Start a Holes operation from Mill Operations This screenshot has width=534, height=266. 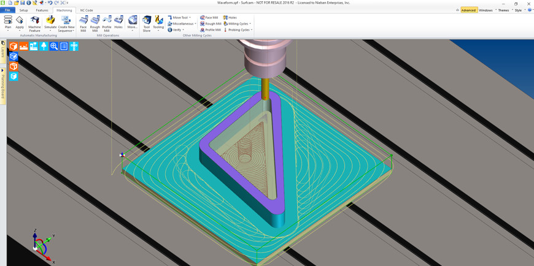tap(118, 23)
